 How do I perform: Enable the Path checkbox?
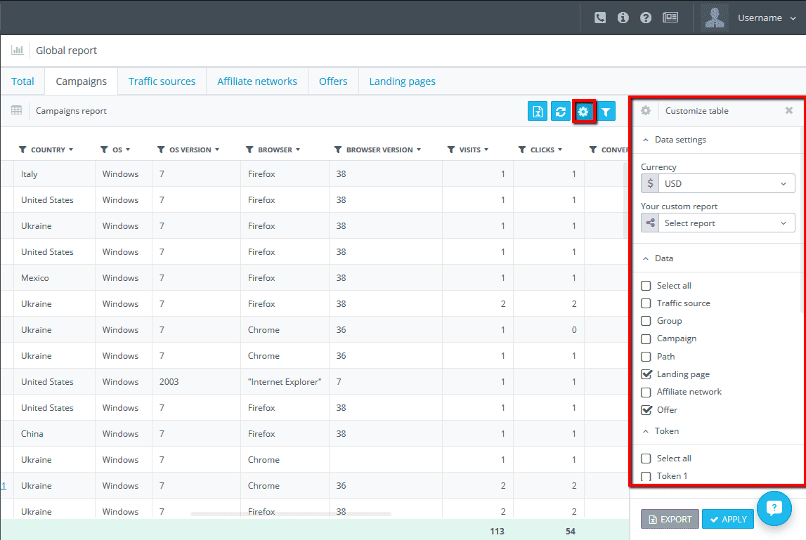(x=646, y=357)
